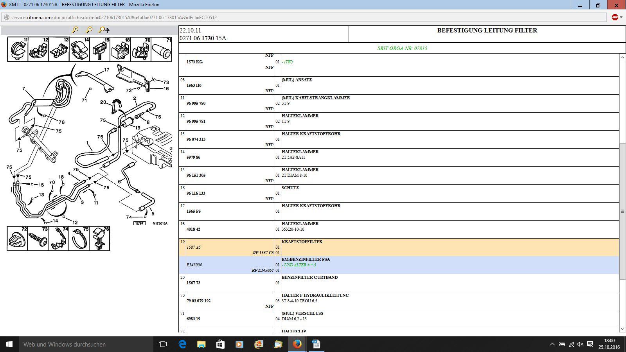626x352 pixels.
Task: Click part thumbnail 72 retaining clip
Action: 17,238
